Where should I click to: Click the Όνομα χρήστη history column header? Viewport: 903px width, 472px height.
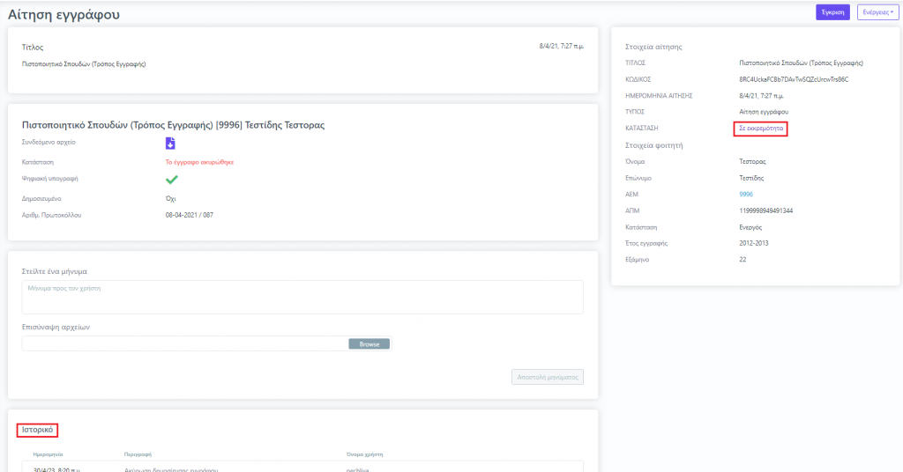click(364, 454)
